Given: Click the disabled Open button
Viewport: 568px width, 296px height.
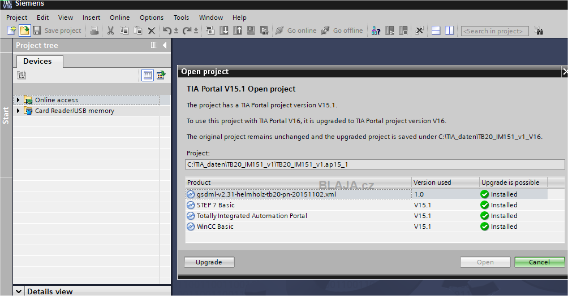Looking at the screenshot, I should 485,262.
